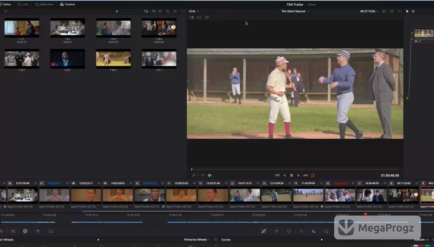The height and width of the screenshot is (247, 434).
Task: Click the gallery sort order icon
Action: point(146,11)
